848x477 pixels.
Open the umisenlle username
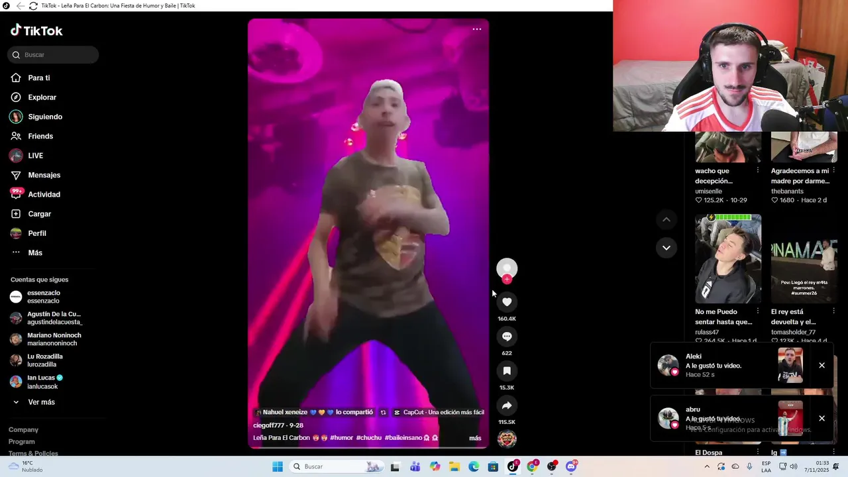coord(708,191)
